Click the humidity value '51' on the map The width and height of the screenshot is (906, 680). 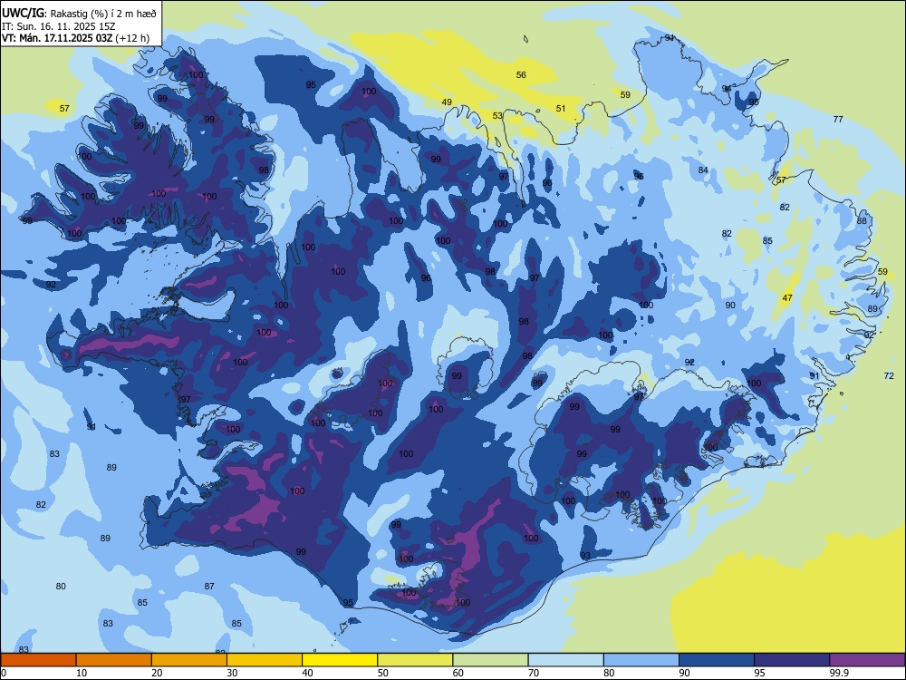click(561, 108)
